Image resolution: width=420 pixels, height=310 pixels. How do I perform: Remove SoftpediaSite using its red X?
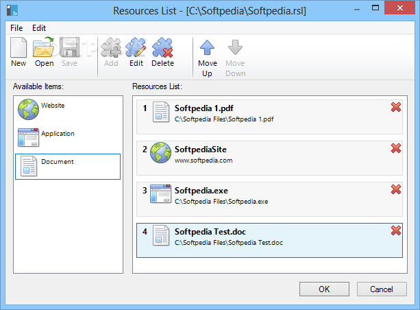tap(396, 148)
